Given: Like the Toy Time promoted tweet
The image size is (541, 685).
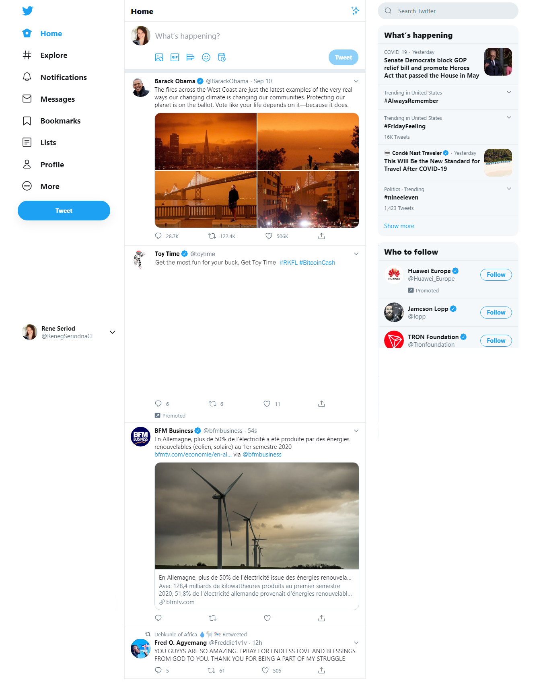Looking at the screenshot, I should click(x=267, y=403).
